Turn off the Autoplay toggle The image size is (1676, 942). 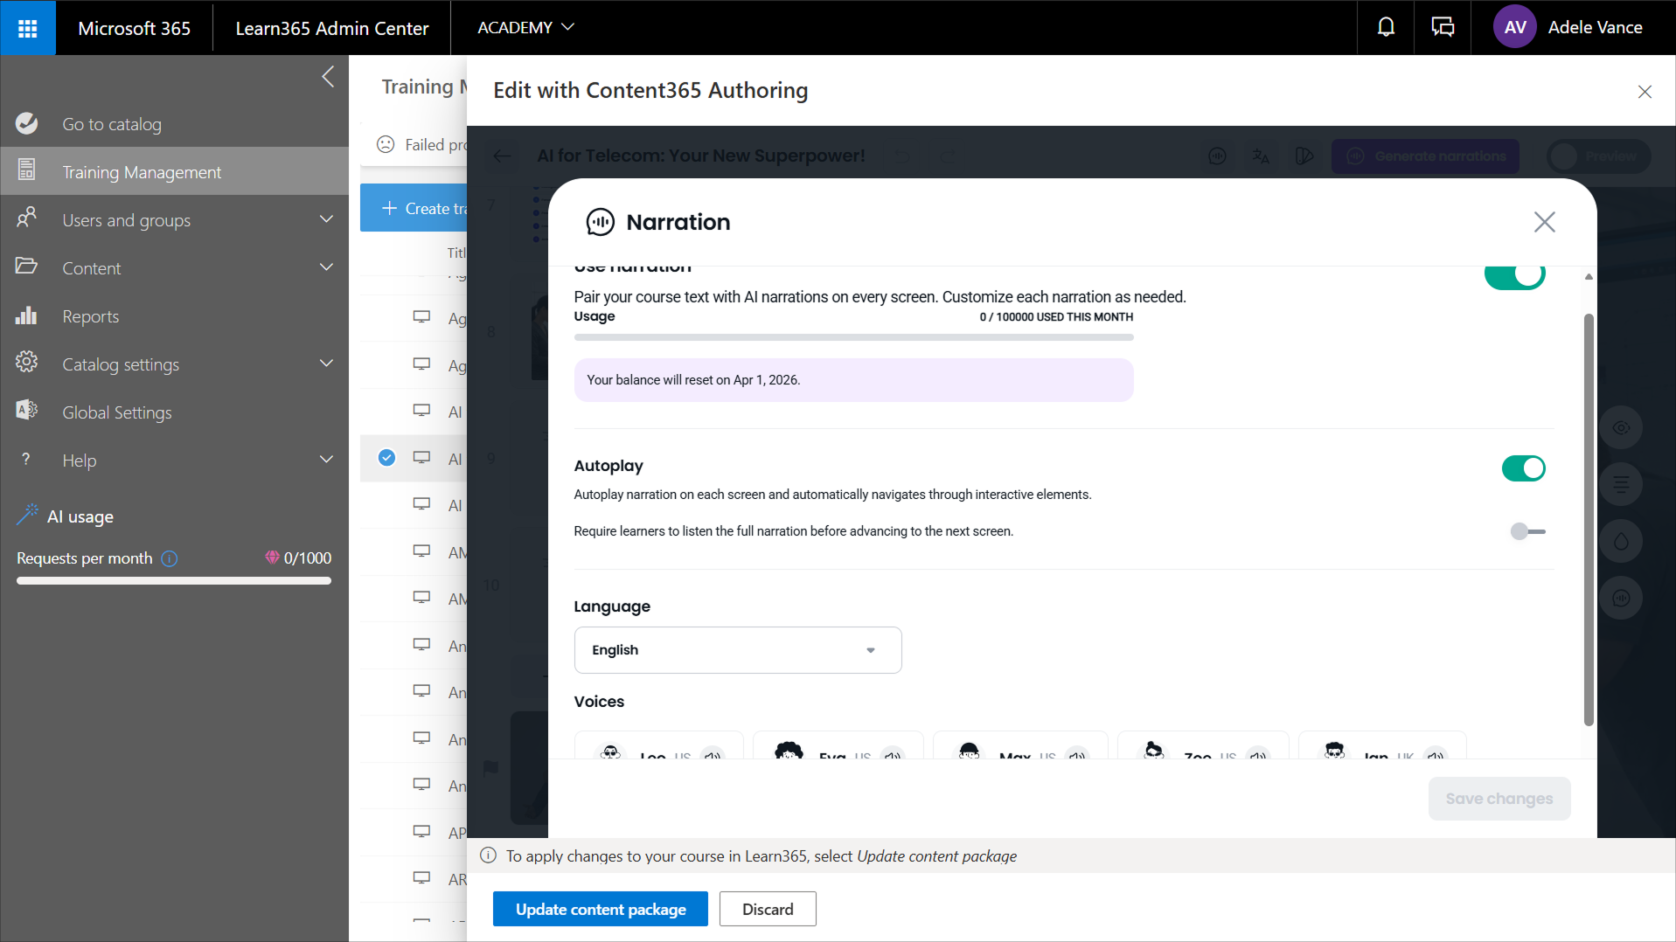(1523, 468)
